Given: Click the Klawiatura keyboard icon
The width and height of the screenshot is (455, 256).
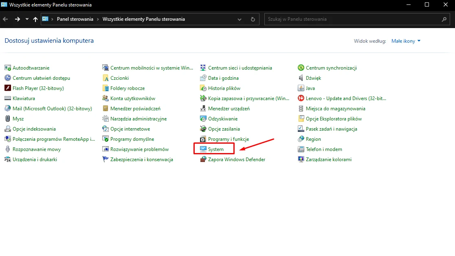Looking at the screenshot, I should click(x=8, y=98).
